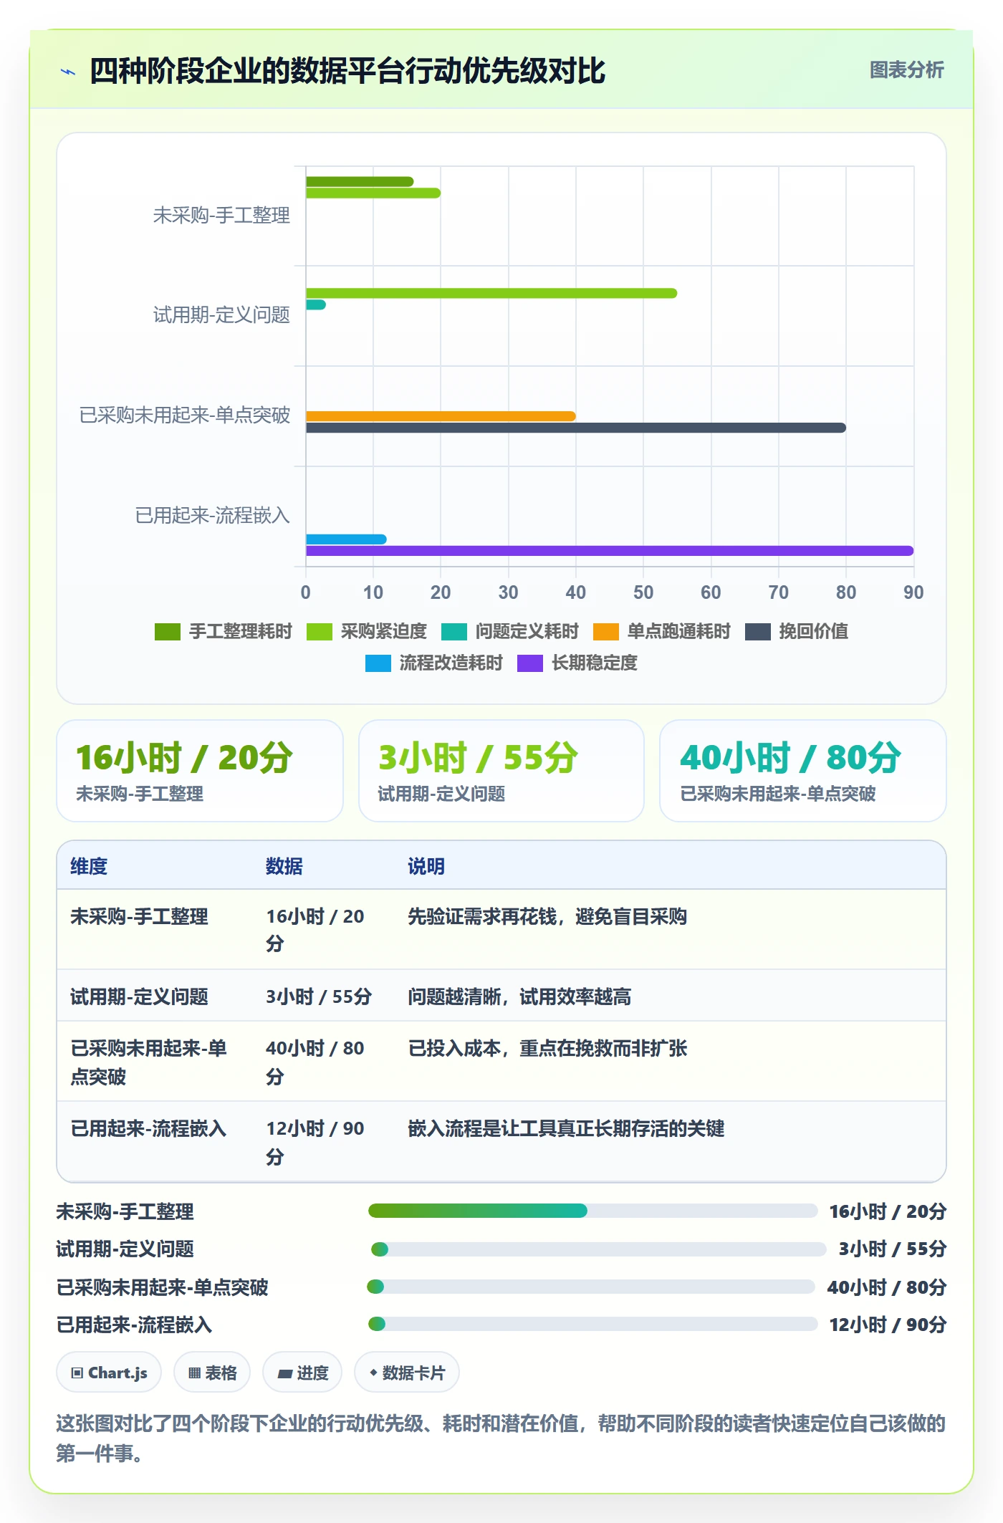Click the 试用期-定义问题 chart axis label
The image size is (1003, 1523).
click(x=221, y=314)
